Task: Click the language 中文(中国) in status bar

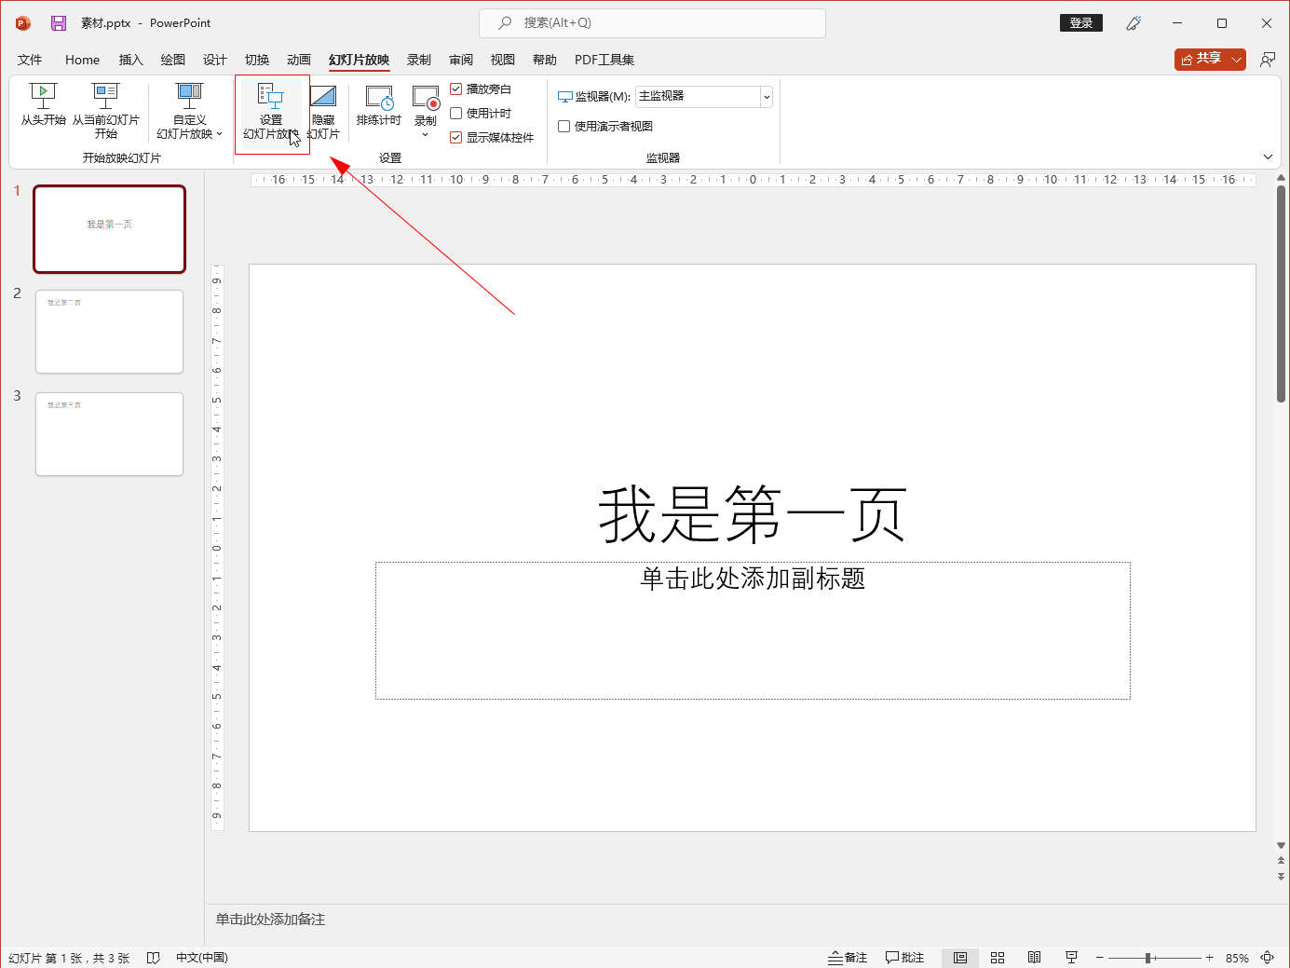Action: (x=202, y=958)
